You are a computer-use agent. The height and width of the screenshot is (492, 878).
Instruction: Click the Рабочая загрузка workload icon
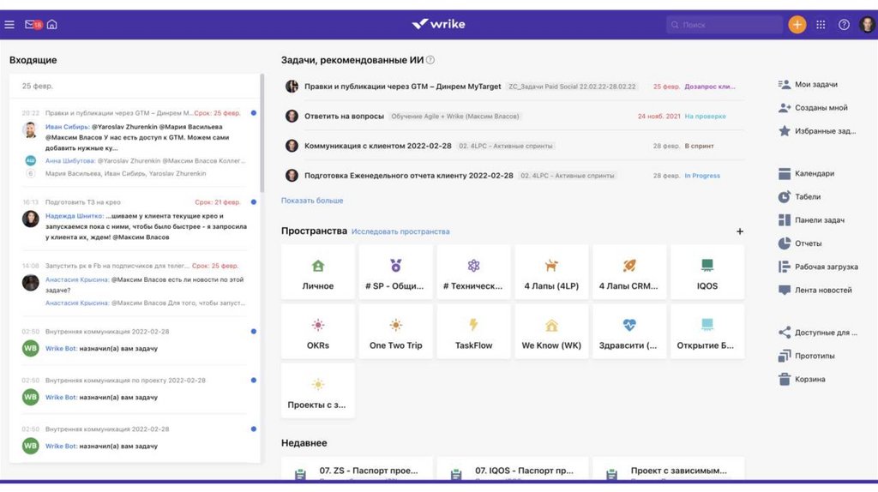coord(785,267)
